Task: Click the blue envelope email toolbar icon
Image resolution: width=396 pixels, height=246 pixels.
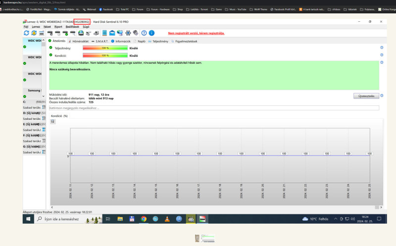Action: pos(112,33)
